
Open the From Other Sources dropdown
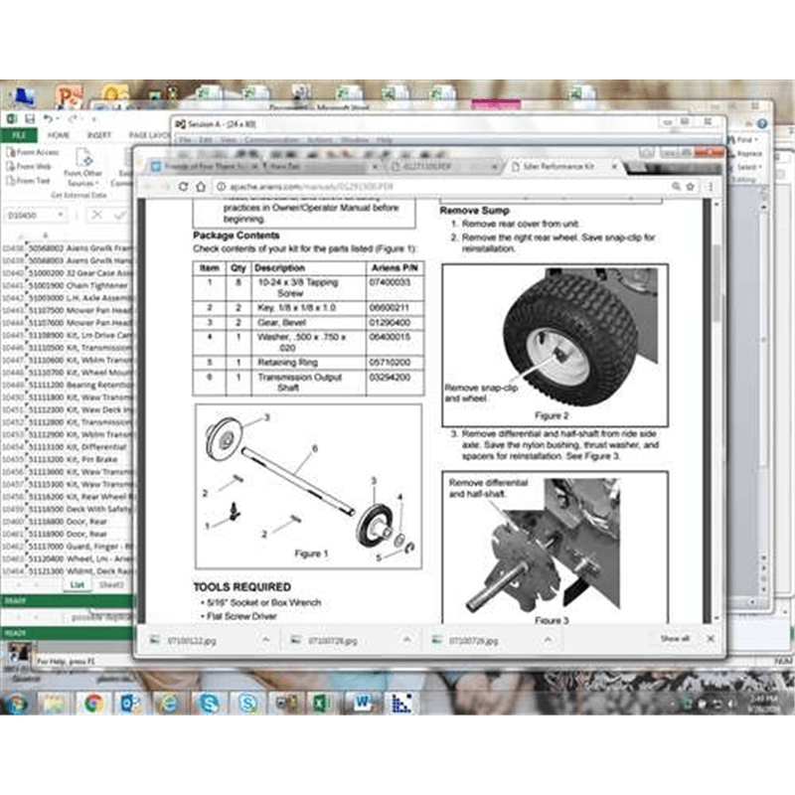pos(83,184)
